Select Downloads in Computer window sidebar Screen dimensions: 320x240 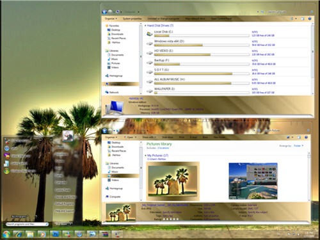(x=115, y=34)
